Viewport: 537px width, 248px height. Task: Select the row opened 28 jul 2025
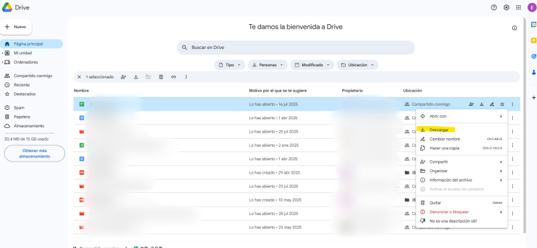tap(297, 214)
